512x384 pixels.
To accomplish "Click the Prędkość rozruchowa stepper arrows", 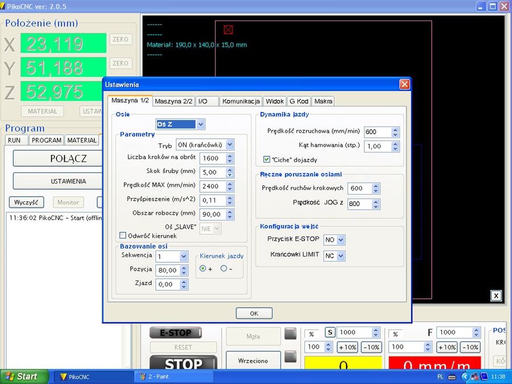I will (x=395, y=132).
